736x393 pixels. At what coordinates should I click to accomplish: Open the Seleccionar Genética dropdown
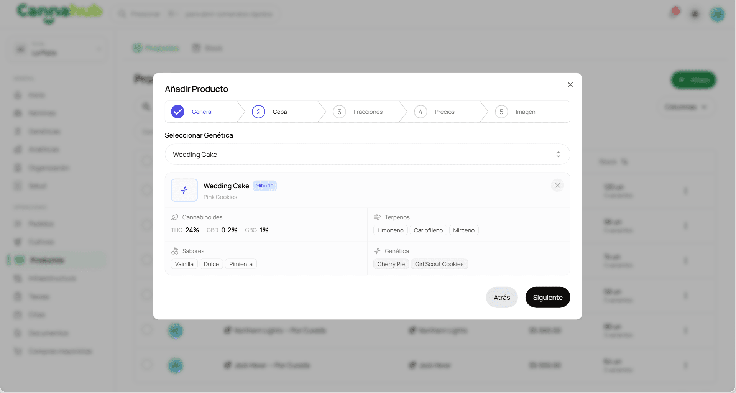coord(367,155)
